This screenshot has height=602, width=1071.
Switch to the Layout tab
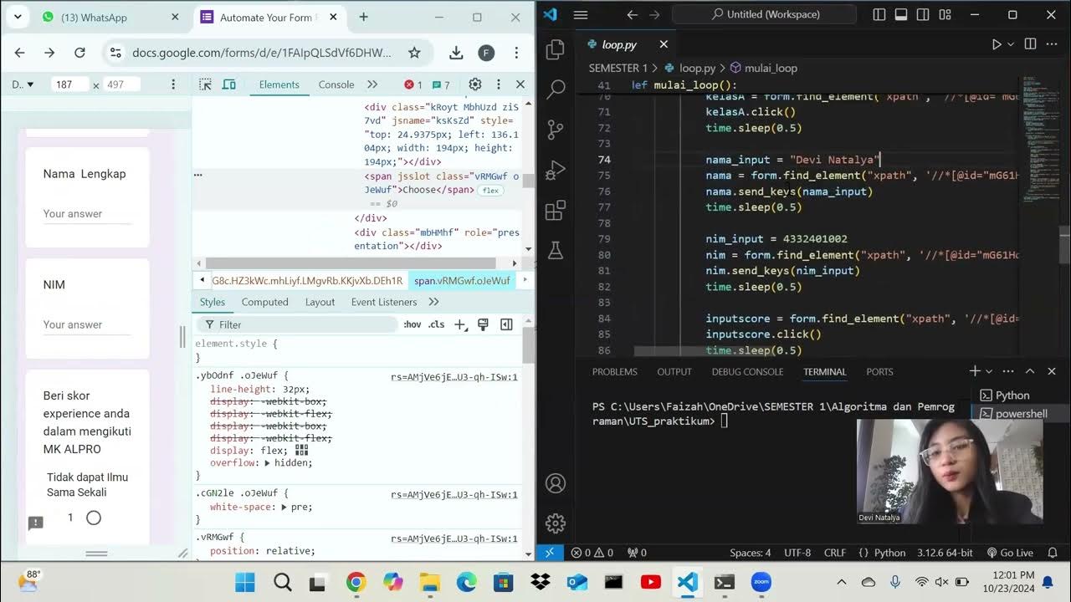point(320,302)
